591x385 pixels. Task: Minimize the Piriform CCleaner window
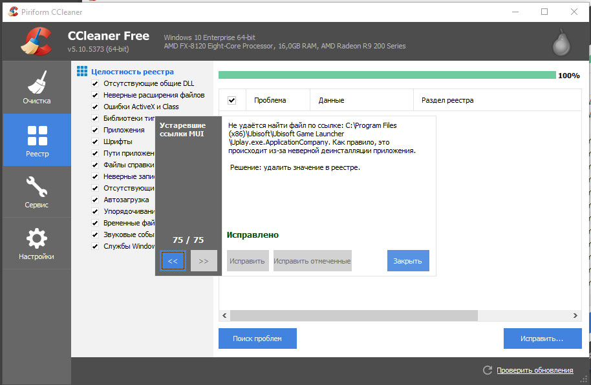(x=515, y=12)
